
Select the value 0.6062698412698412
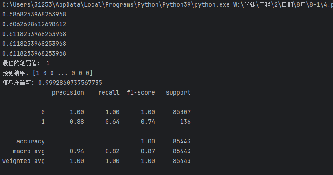pyautogui.click(x=34, y=24)
